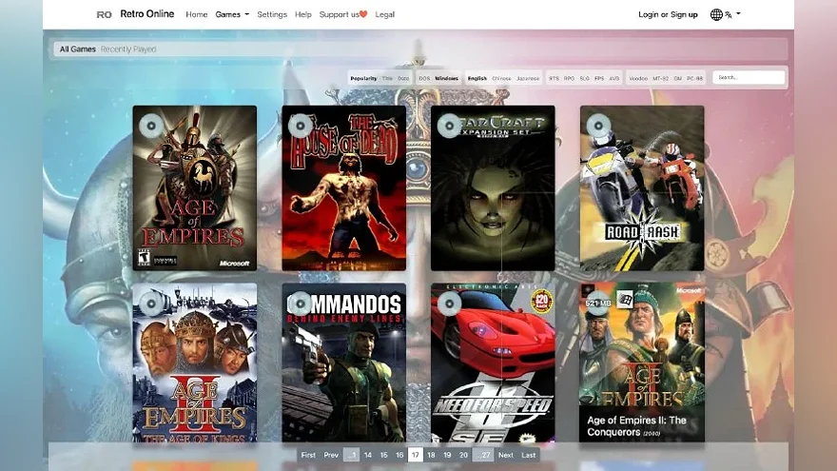Filter games by DOS platform
The image size is (837, 471).
[424, 78]
